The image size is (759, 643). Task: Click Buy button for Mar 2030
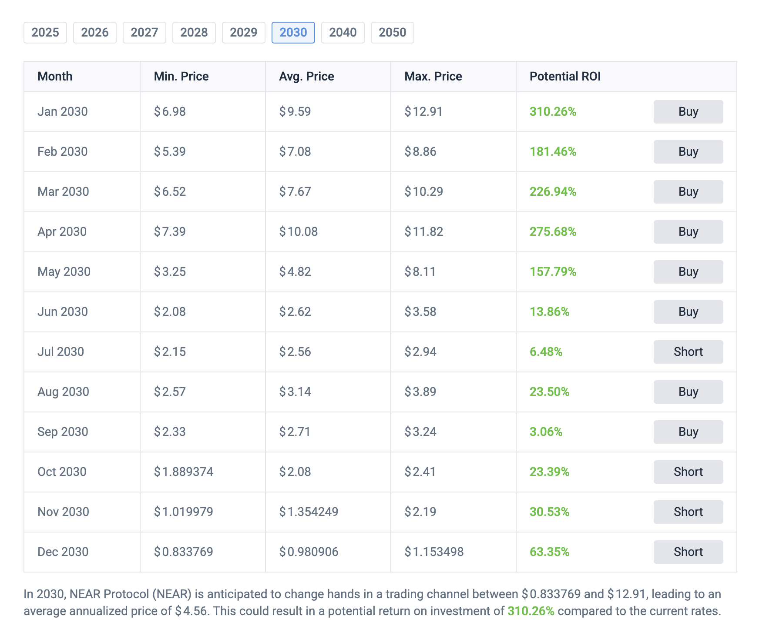pyautogui.click(x=688, y=192)
